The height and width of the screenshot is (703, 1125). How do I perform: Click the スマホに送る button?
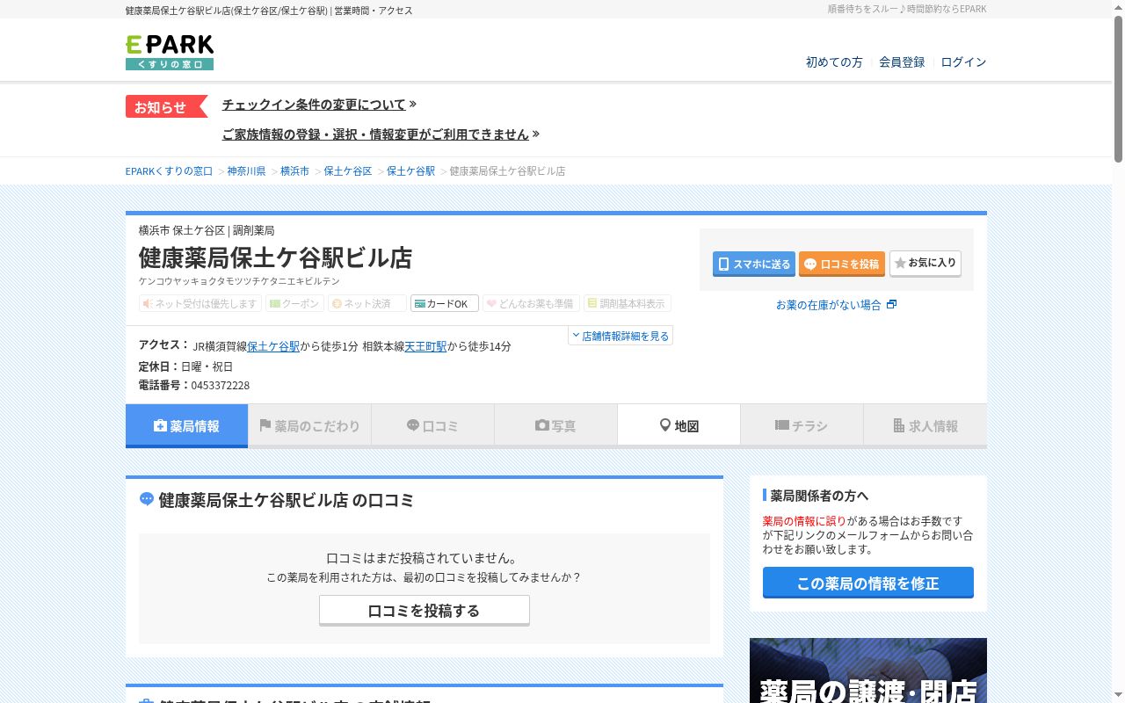tap(754, 264)
